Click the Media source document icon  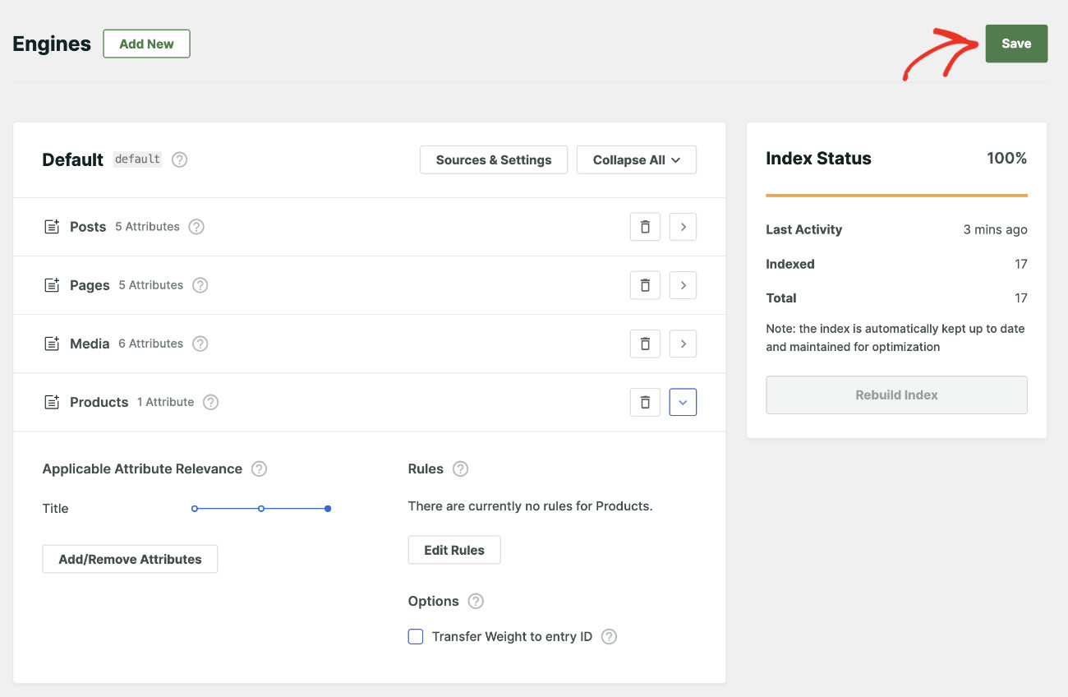pos(52,344)
